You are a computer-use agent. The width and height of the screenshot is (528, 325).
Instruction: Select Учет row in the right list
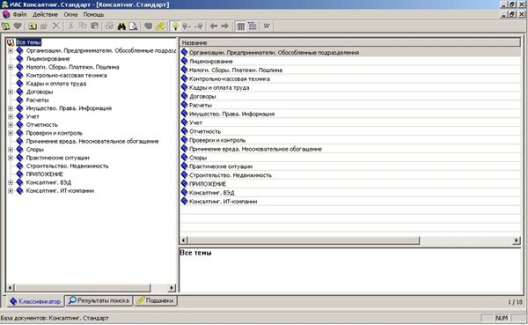(x=350, y=122)
